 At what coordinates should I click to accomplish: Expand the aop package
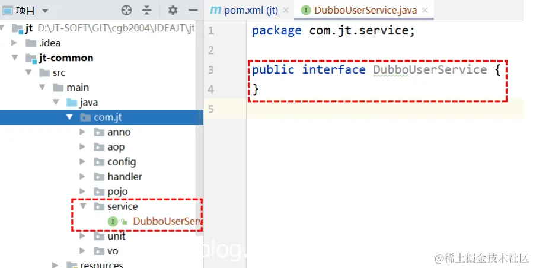click(x=82, y=147)
